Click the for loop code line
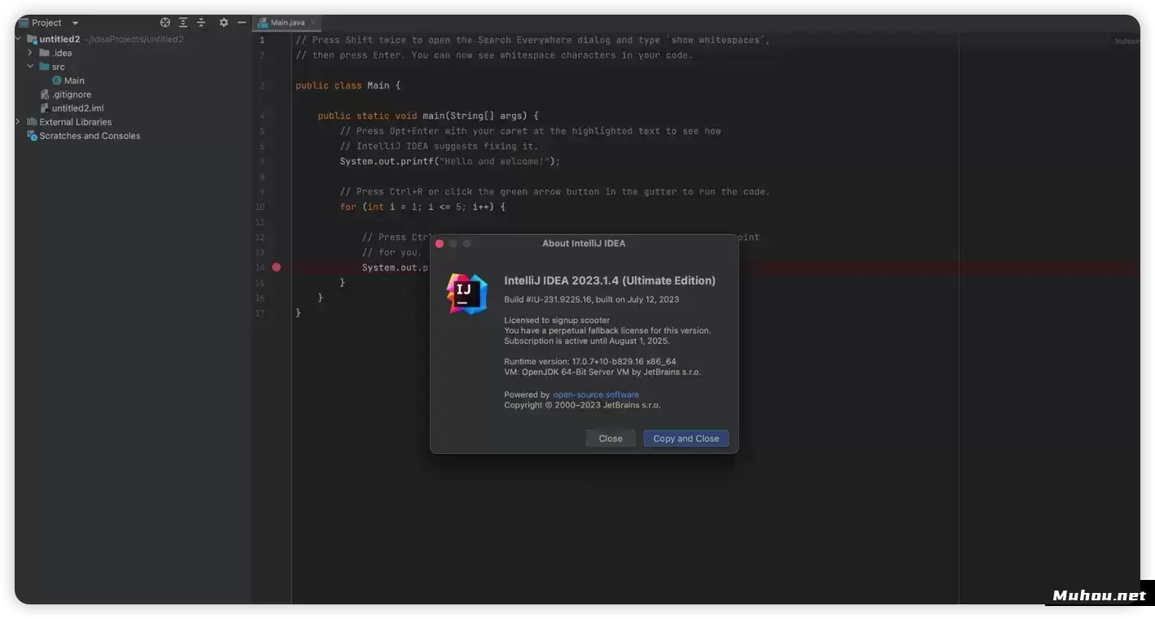 tap(422, 207)
